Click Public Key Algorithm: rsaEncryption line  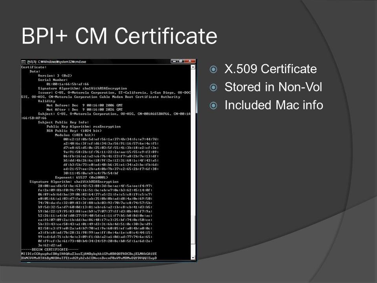click(83, 127)
